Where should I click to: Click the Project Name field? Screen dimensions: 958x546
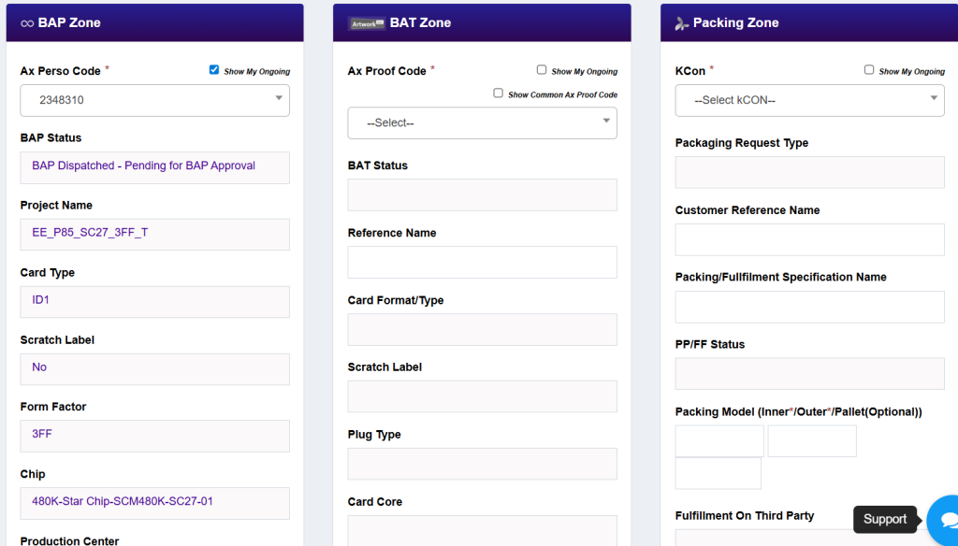(154, 234)
